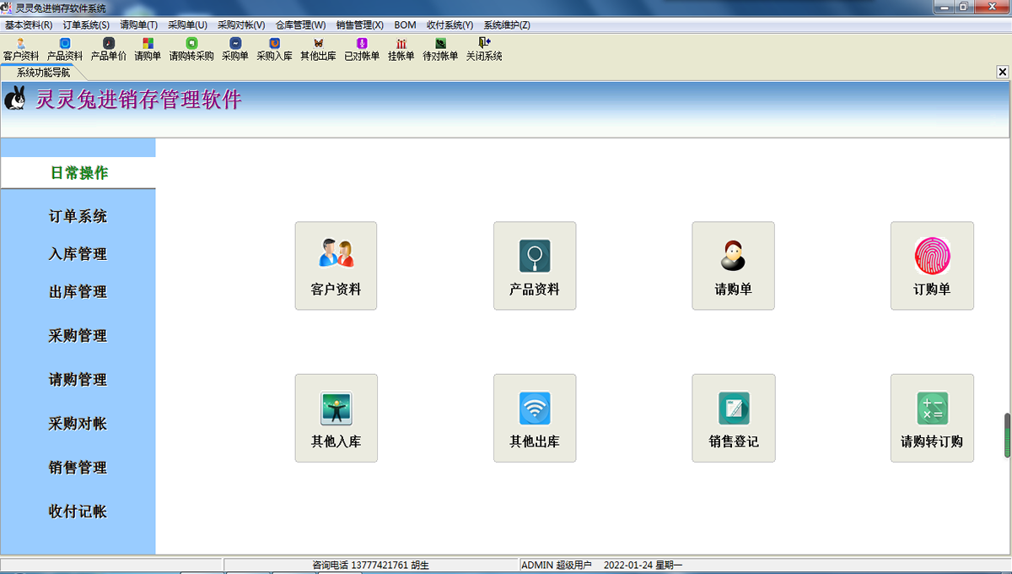Open 请购单(T) menu
Viewport: 1012px width, 574px height.
(139, 25)
